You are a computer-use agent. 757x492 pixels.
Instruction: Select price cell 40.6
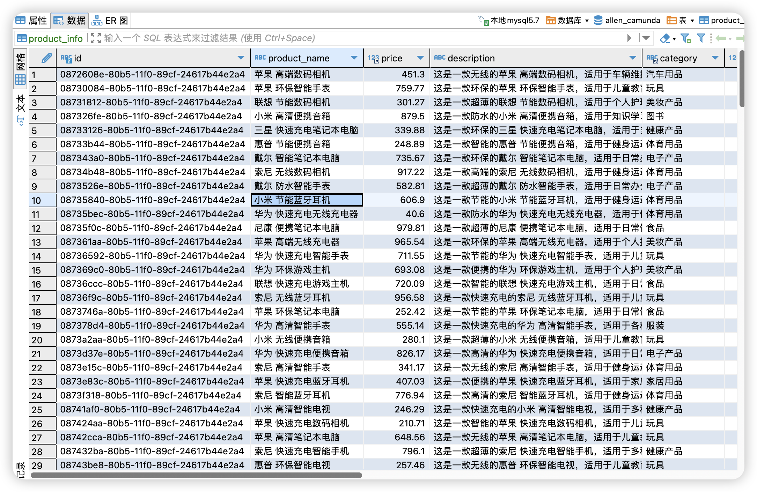[x=397, y=214]
